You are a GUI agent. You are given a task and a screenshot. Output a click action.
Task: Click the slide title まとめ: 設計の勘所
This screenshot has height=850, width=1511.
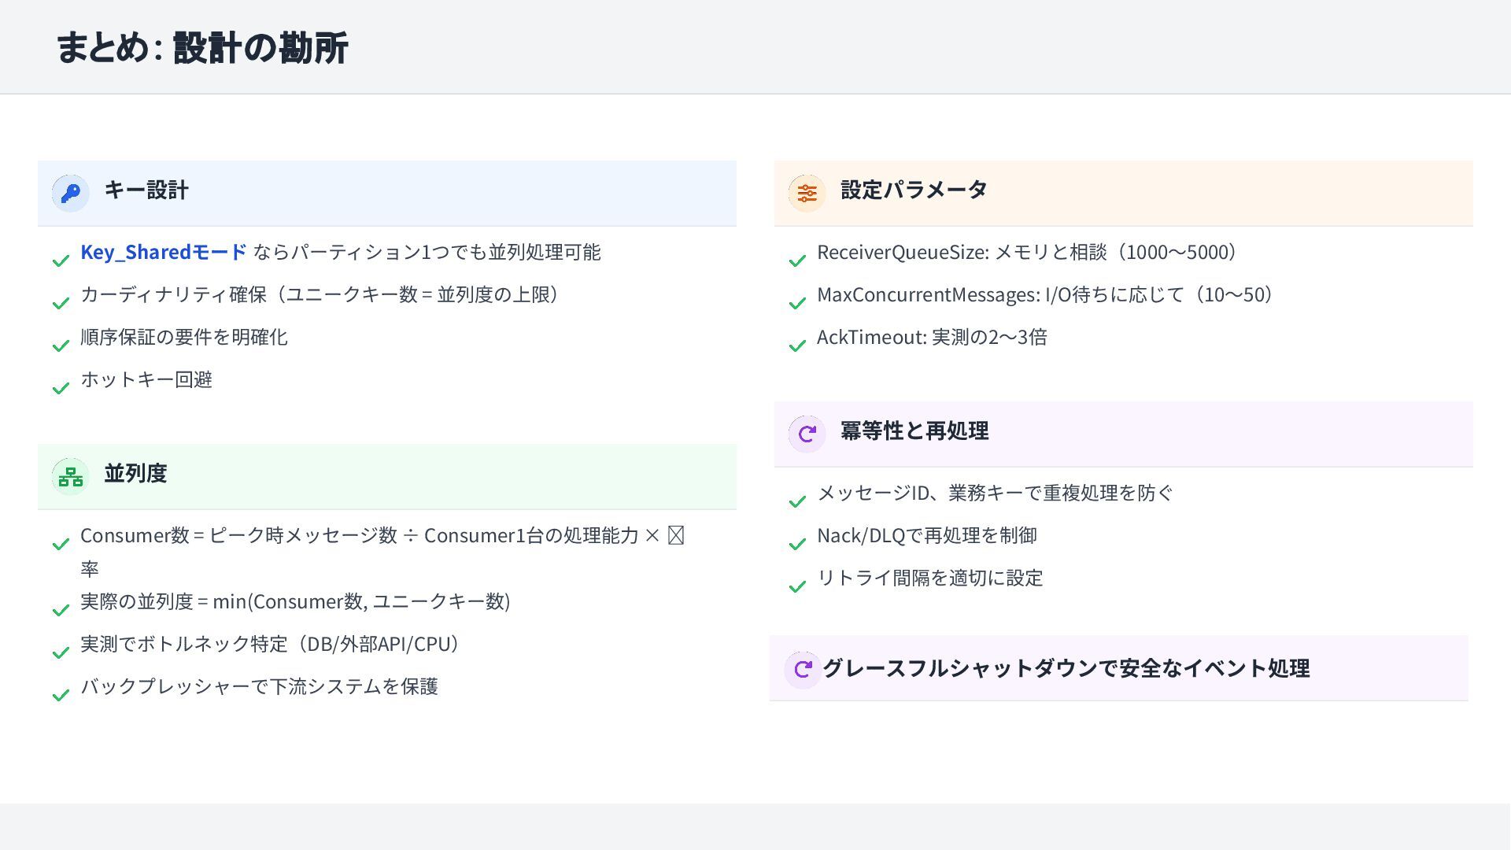(x=201, y=47)
